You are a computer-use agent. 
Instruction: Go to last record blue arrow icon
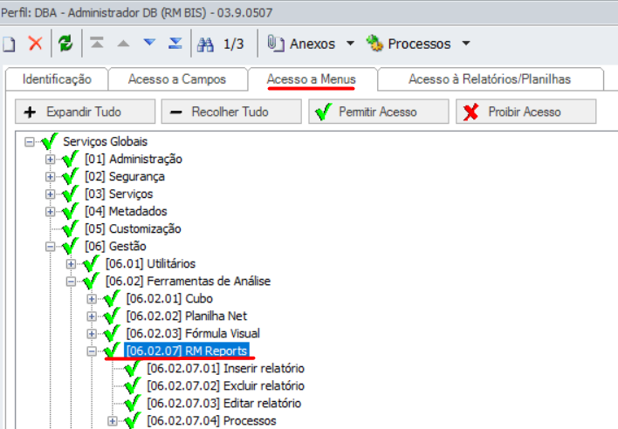tap(175, 43)
